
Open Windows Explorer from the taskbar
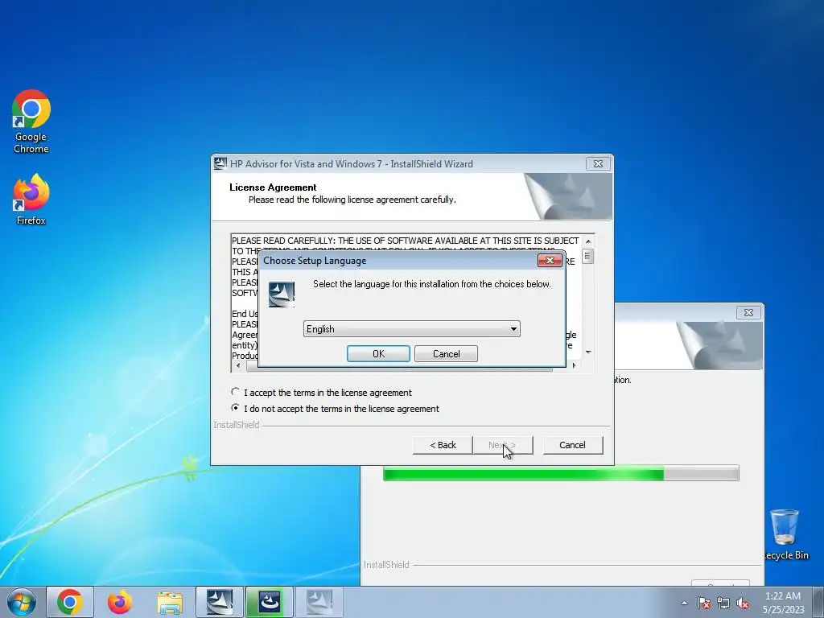[170, 602]
